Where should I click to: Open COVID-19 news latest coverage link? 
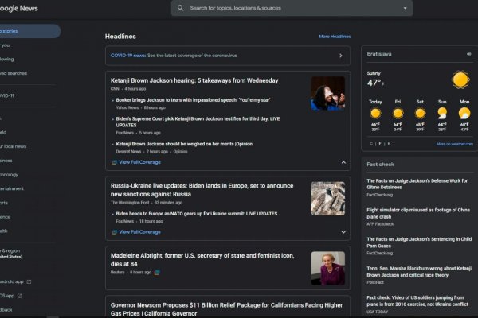[x=174, y=56]
